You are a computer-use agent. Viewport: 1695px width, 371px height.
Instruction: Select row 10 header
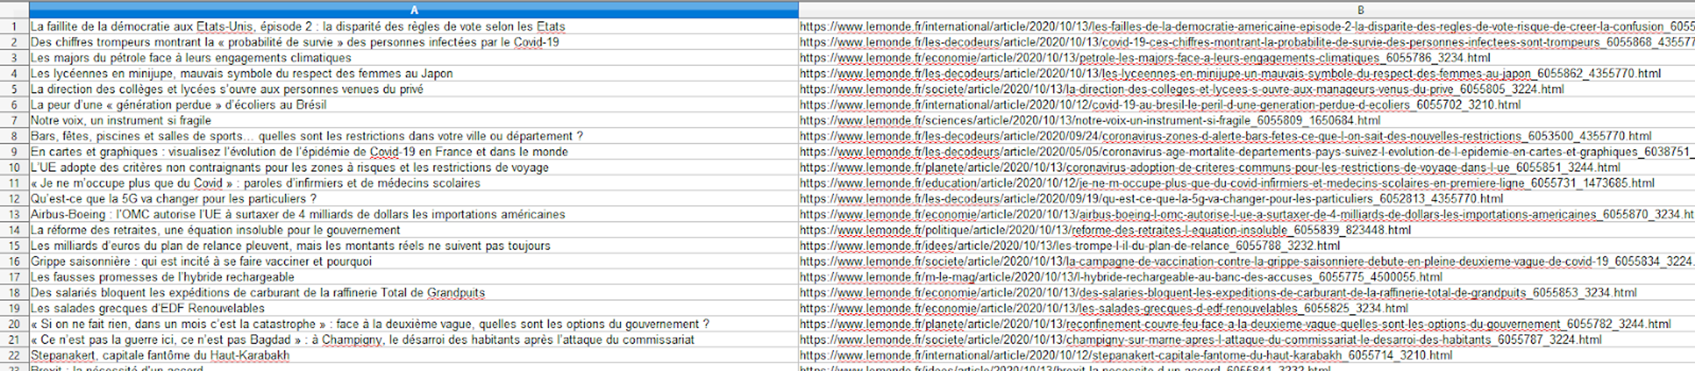[x=15, y=167]
